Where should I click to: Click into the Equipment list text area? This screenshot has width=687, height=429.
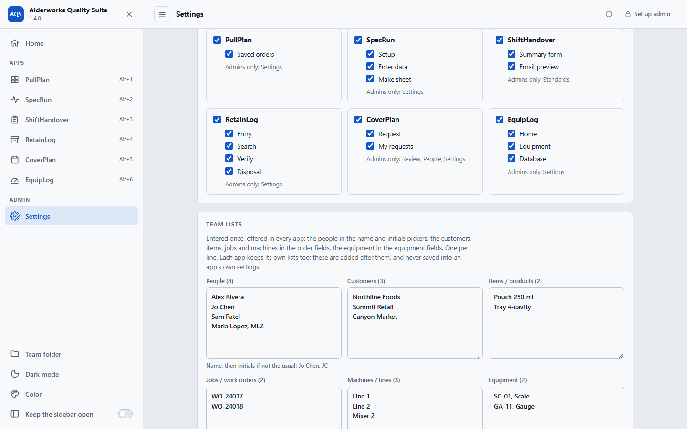(556, 408)
